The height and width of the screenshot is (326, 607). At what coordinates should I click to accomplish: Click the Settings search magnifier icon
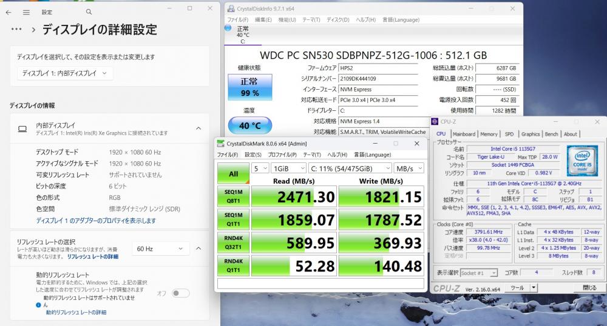89,12
